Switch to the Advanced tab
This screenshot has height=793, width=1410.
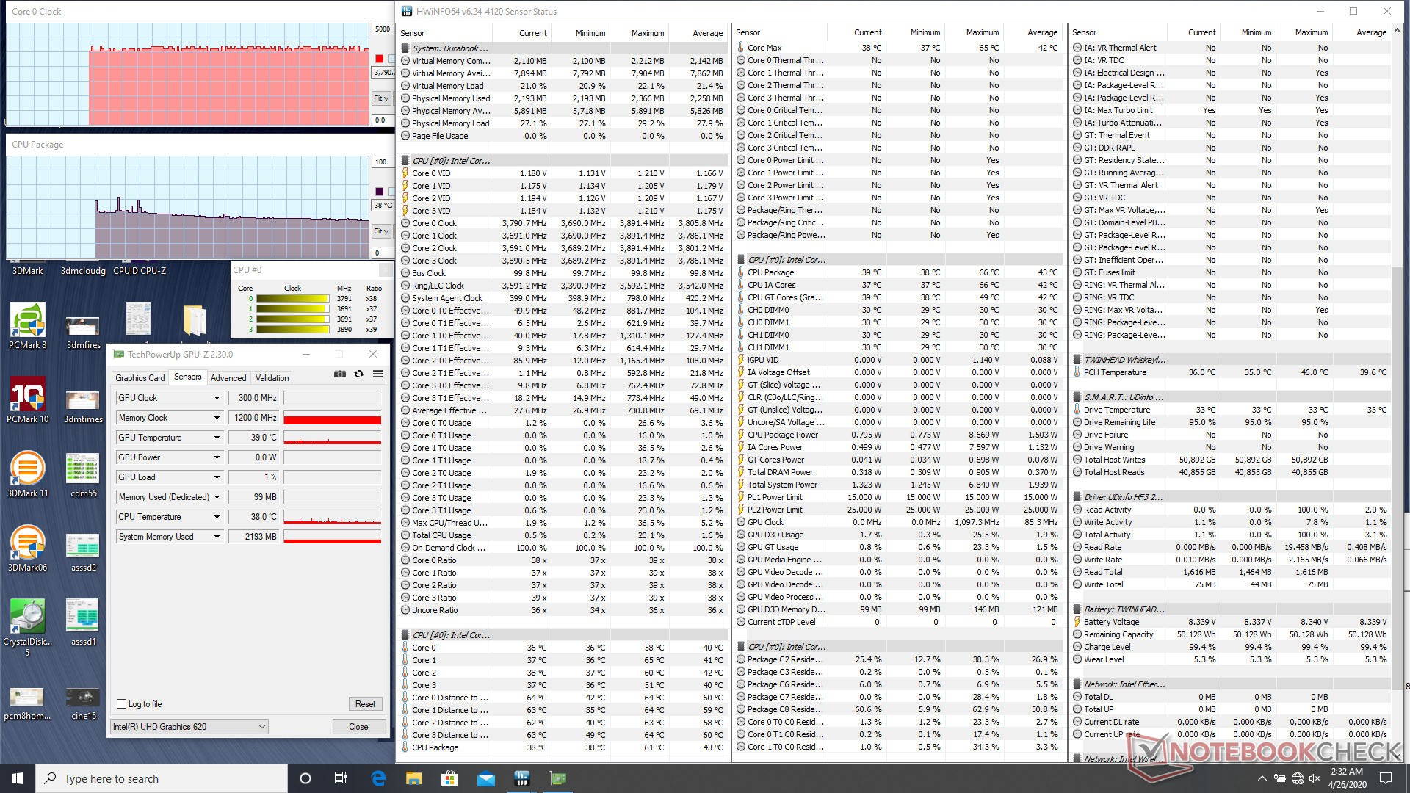click(228, 377)
